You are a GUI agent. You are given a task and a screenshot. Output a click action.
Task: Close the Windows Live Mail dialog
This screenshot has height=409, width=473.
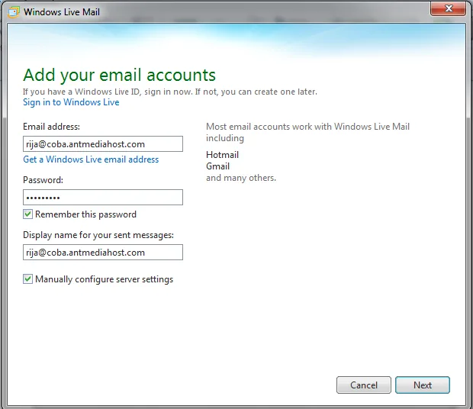click(x=448, y=8)
